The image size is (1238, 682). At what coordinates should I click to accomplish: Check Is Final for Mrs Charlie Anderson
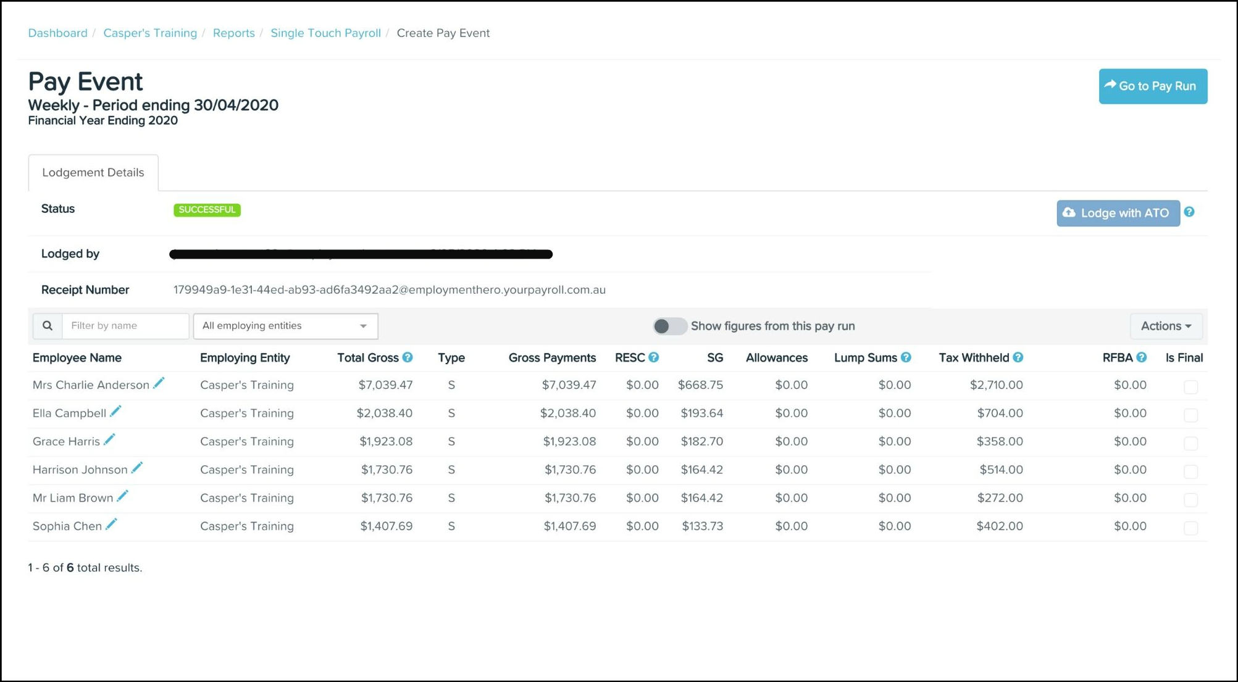pyautogui.click(x=1190, y=387)
